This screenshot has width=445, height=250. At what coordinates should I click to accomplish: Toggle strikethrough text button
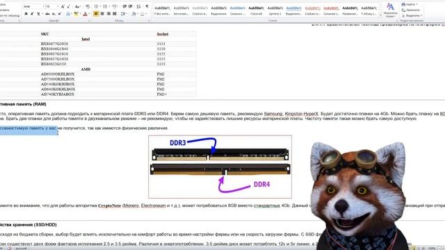47,14
